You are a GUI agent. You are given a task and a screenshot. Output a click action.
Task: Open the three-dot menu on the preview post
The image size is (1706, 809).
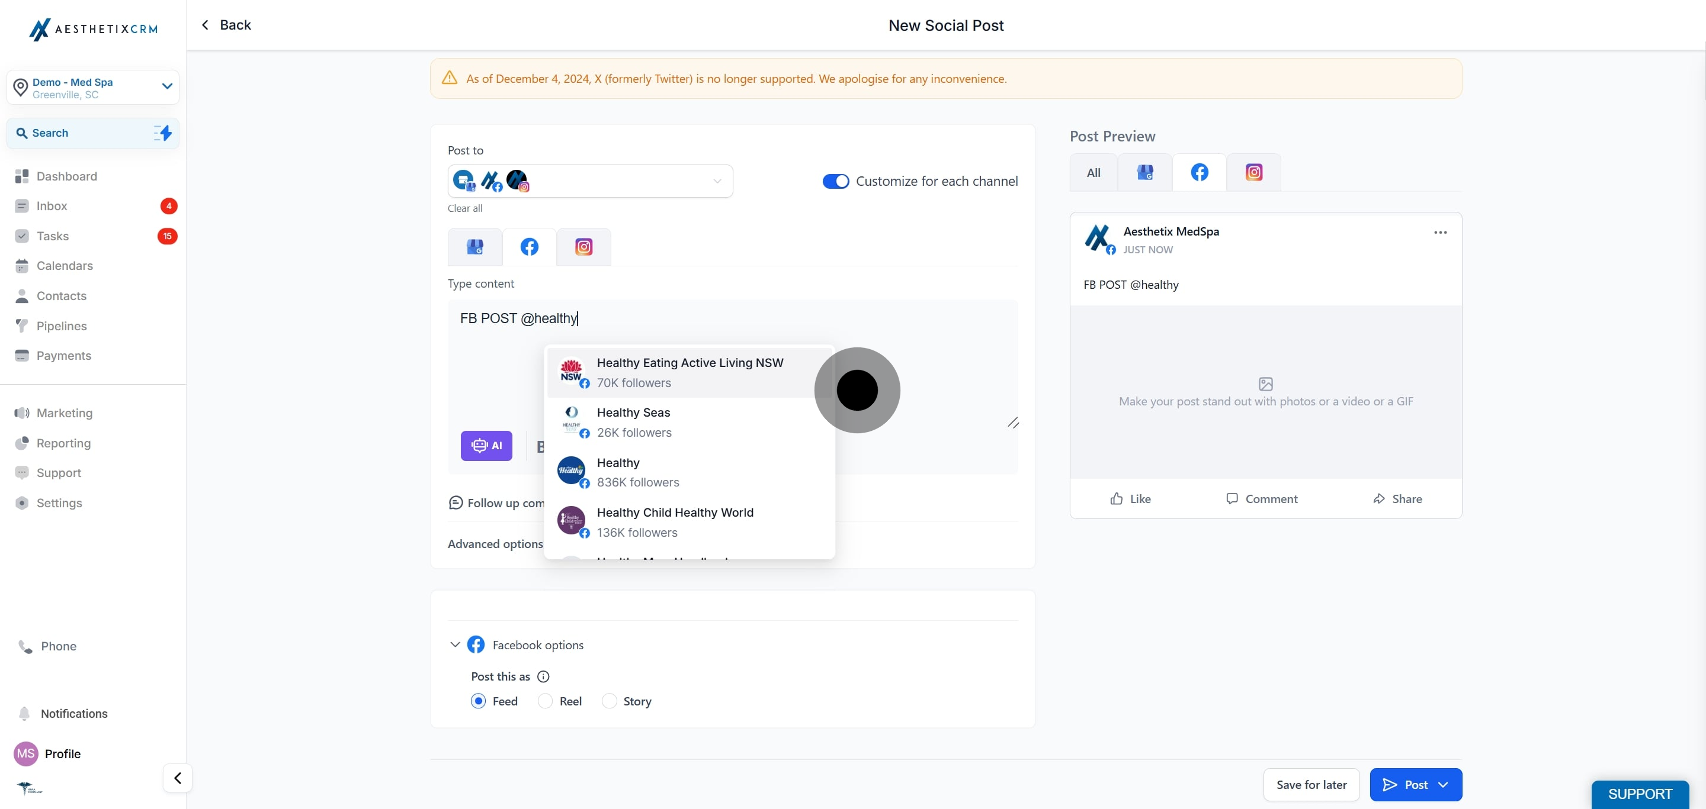point(1440,233)
